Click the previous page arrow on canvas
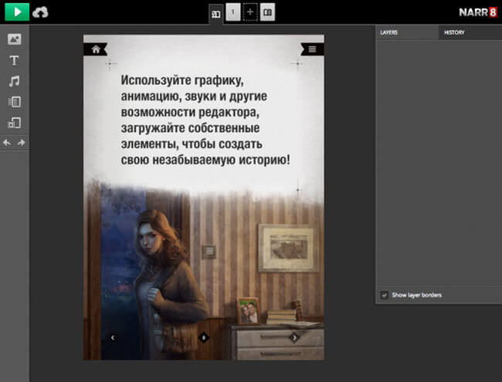Screen dimensions: 502x382 (x=113, y=337)
